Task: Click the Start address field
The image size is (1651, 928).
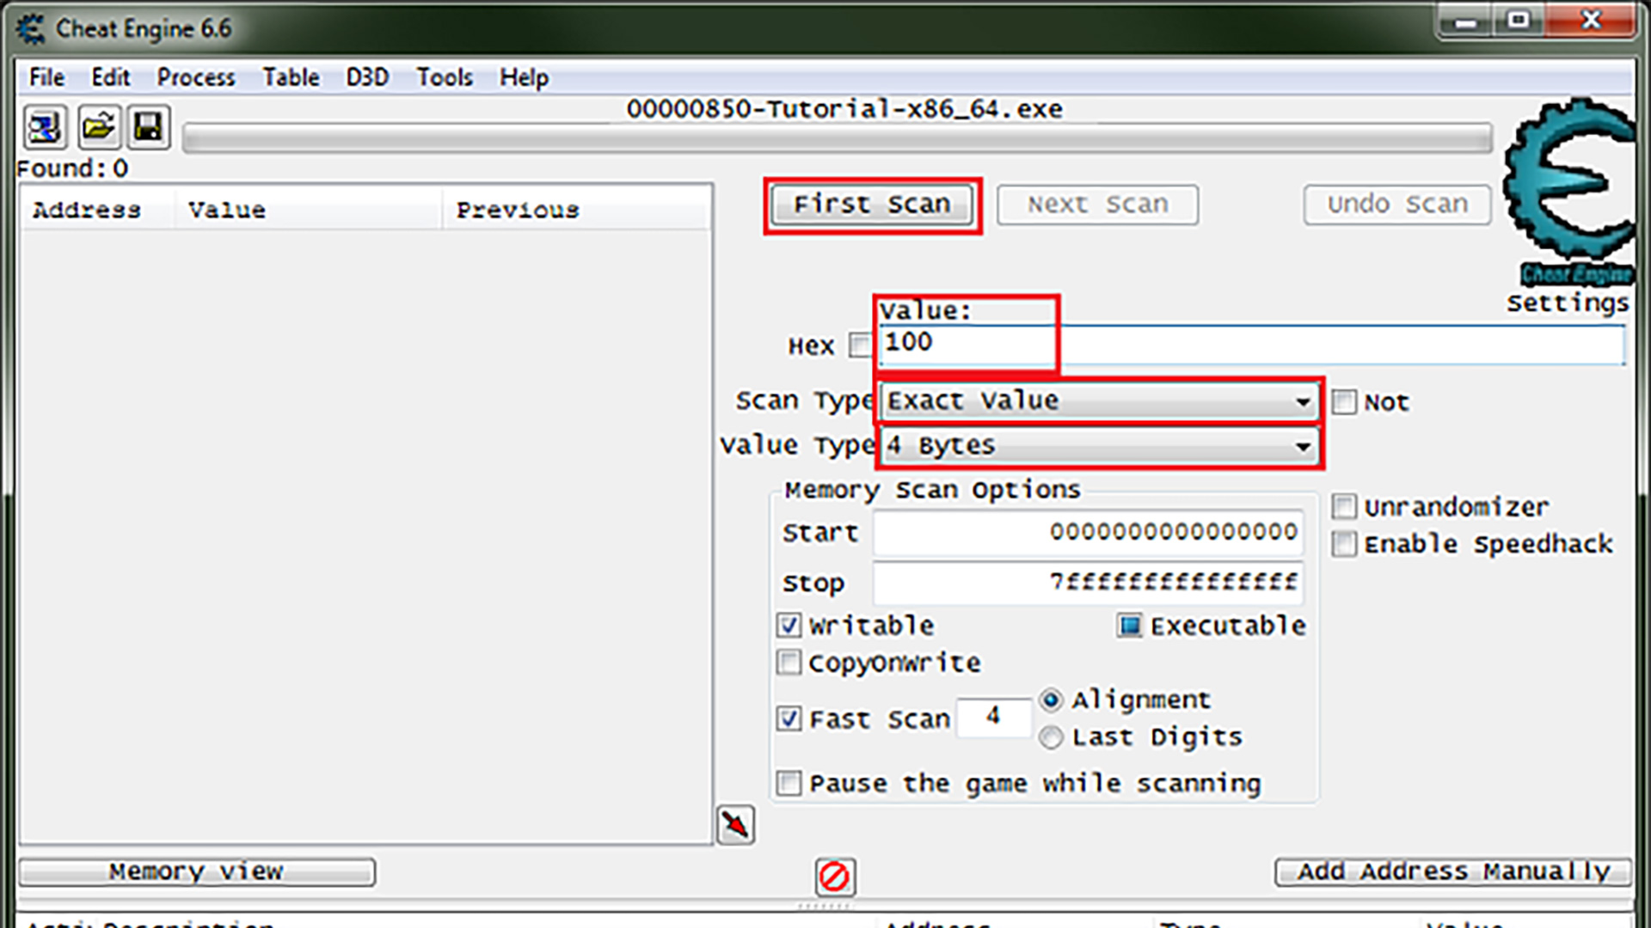Action: (1088, 533)
